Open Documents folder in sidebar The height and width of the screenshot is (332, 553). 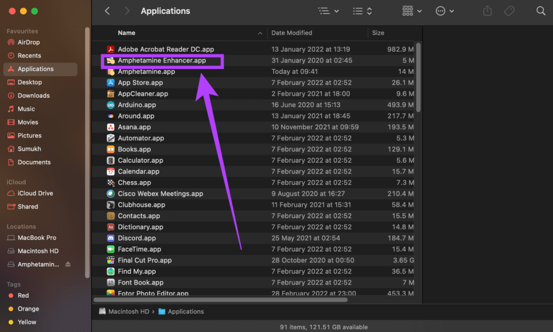point(40,162)
